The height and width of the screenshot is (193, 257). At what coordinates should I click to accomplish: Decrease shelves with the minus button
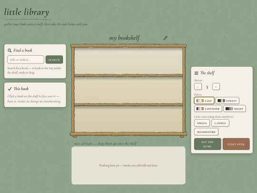click(198, 86)
